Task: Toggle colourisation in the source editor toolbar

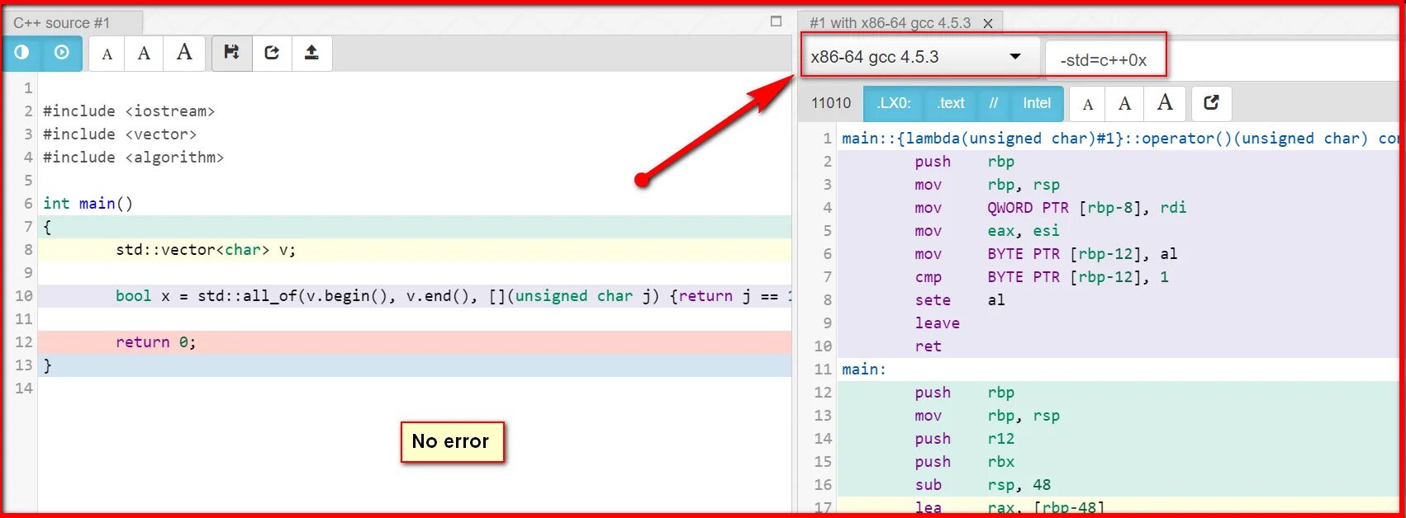Action: coord(22,53)
